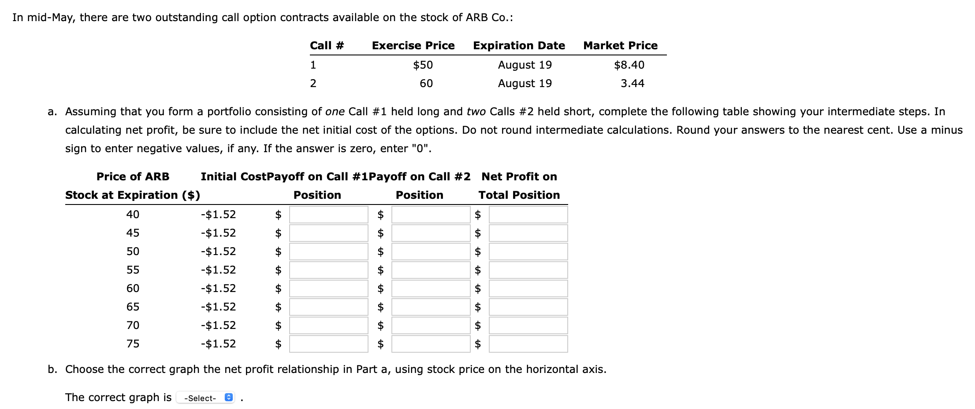This screenshot has width=975, height=409.
Task: Select Call #1 payoff input for price 50
Action: (x=328, y=252)
